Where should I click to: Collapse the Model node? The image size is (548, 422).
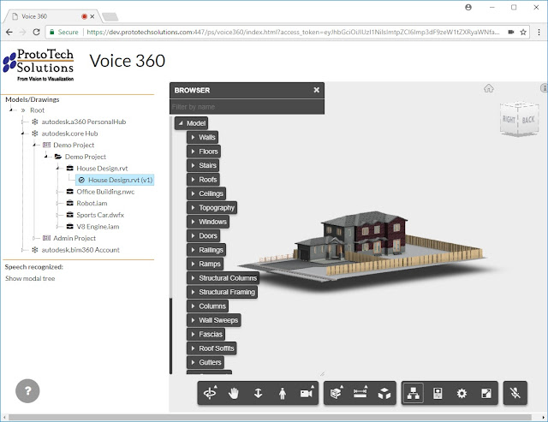click(181, 123)
